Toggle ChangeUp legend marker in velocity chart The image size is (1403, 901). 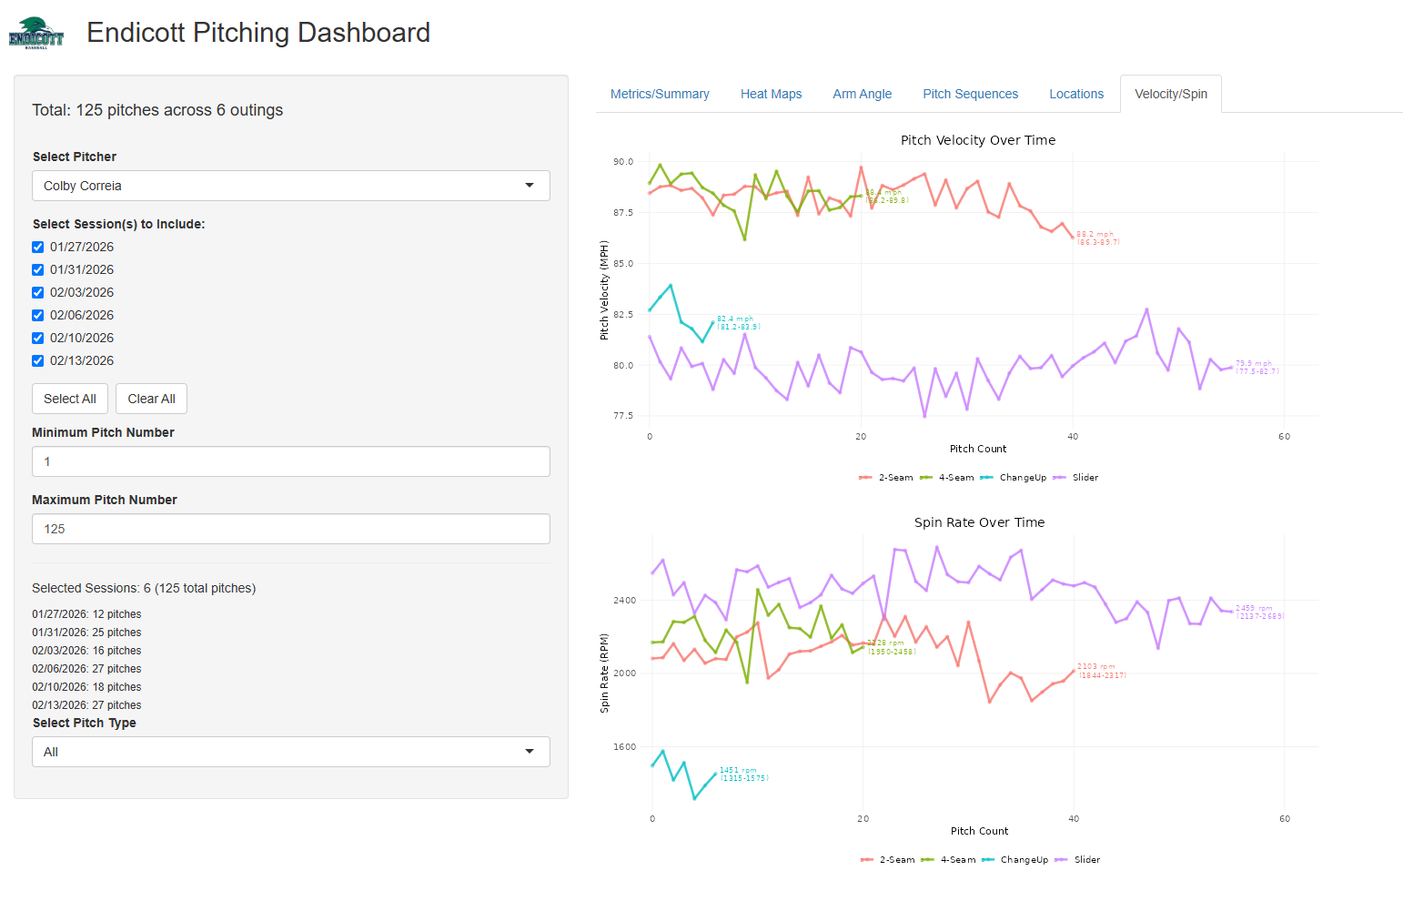(987, 478)
